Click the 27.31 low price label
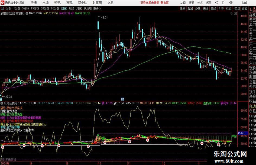The height and width of the screenshot is (165, 256). (8, 97)
